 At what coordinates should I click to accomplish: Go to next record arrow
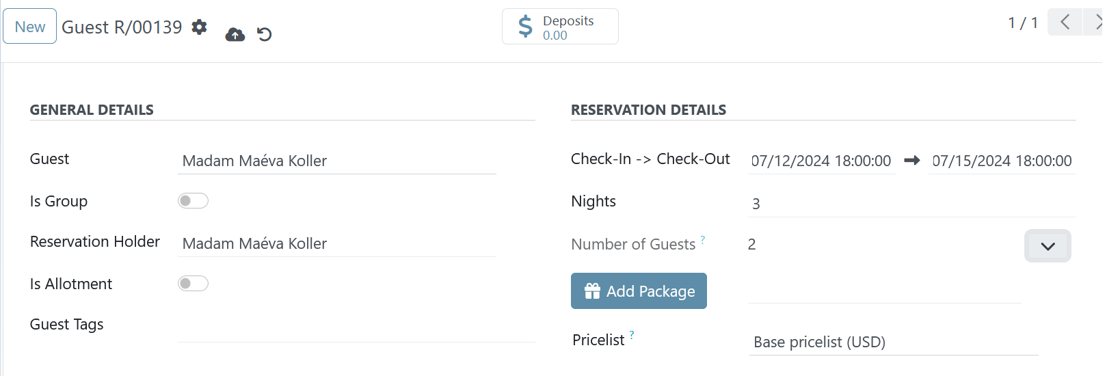click(1096, 22)
